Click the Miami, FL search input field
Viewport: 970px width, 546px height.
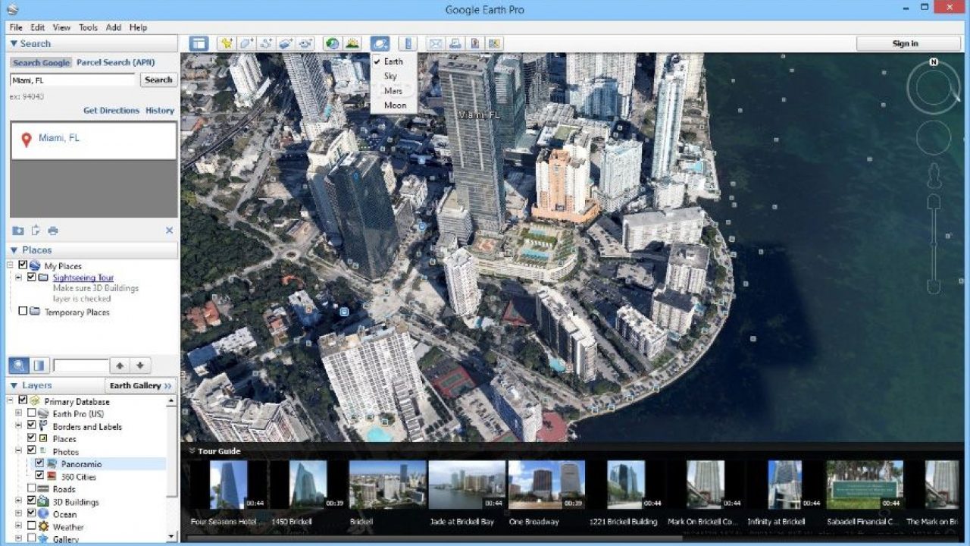tap(73, 80)
